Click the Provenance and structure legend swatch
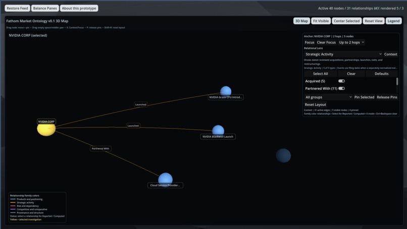The width and height of the screenshot is (407, 229). point(13,213)
